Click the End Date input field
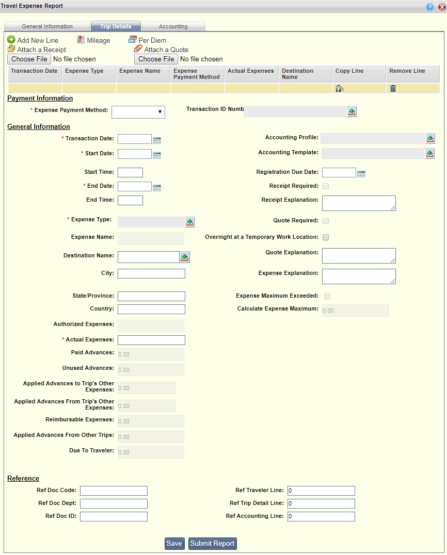The height and width of the screenshot is (555, 447). 135,187
